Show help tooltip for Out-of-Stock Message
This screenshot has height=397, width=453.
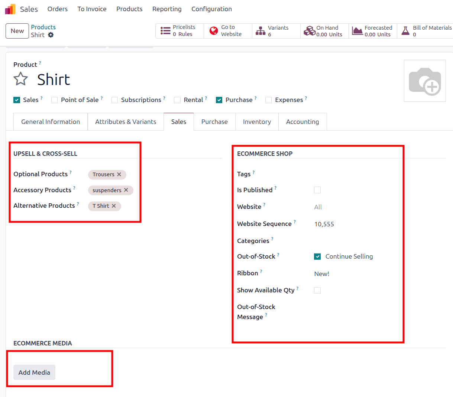[x=266, y=315]
